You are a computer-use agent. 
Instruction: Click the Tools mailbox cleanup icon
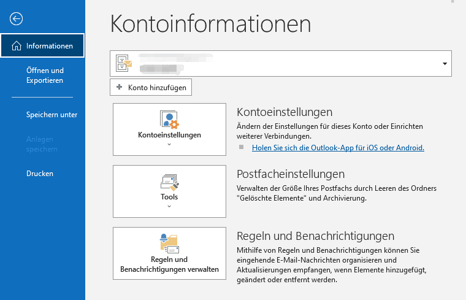169,182
